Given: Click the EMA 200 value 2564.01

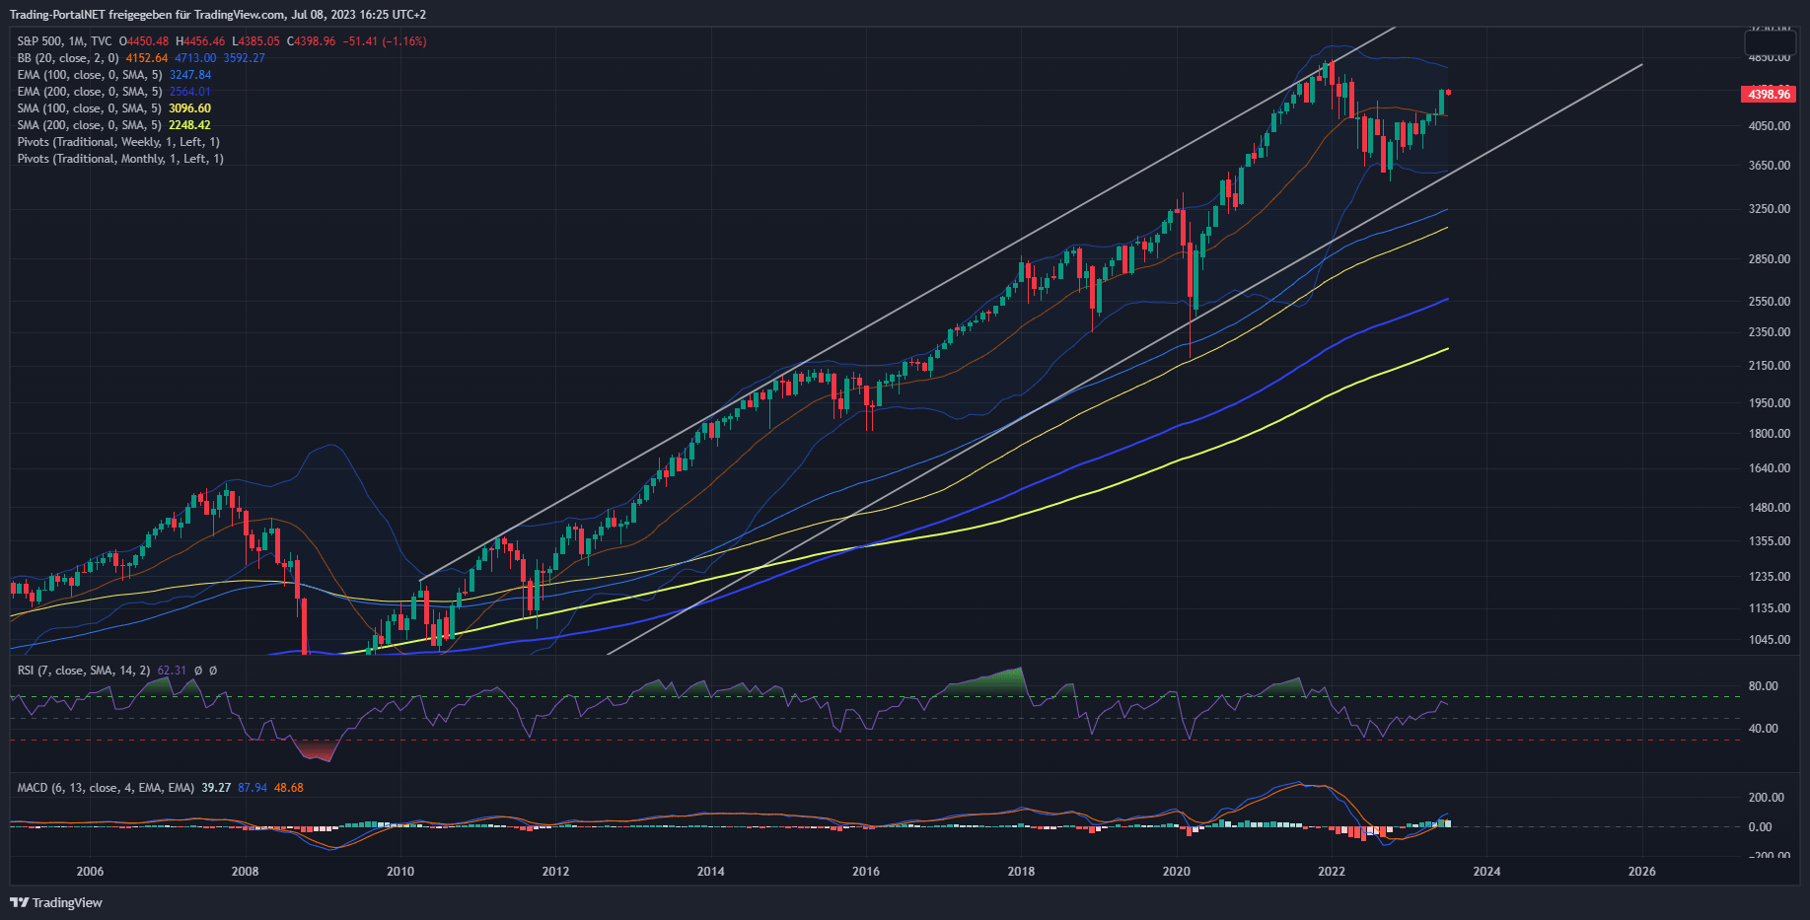Looking at the screenshot, I should (x=190, y=92).
